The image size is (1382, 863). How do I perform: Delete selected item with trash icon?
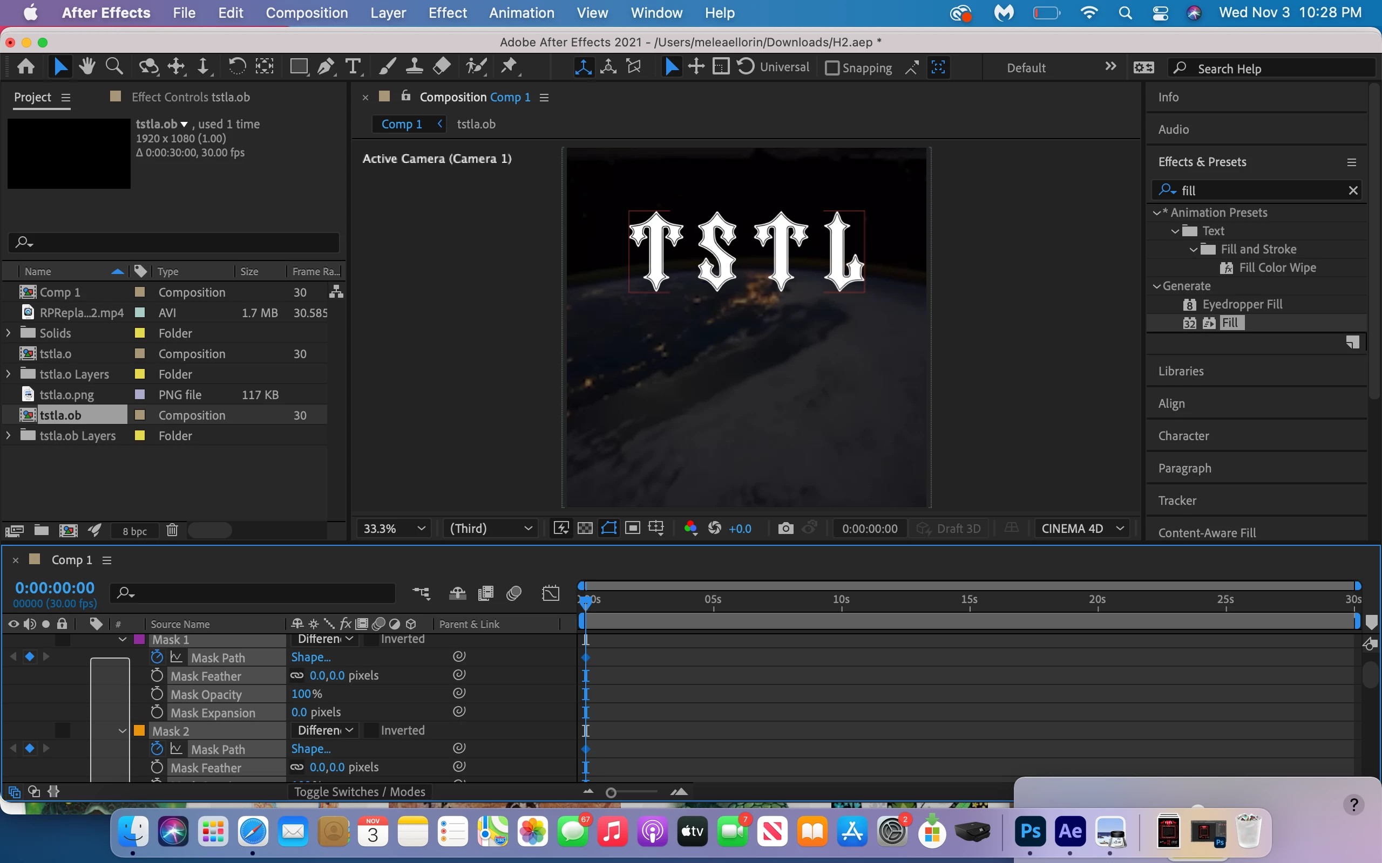click(172, 531)
